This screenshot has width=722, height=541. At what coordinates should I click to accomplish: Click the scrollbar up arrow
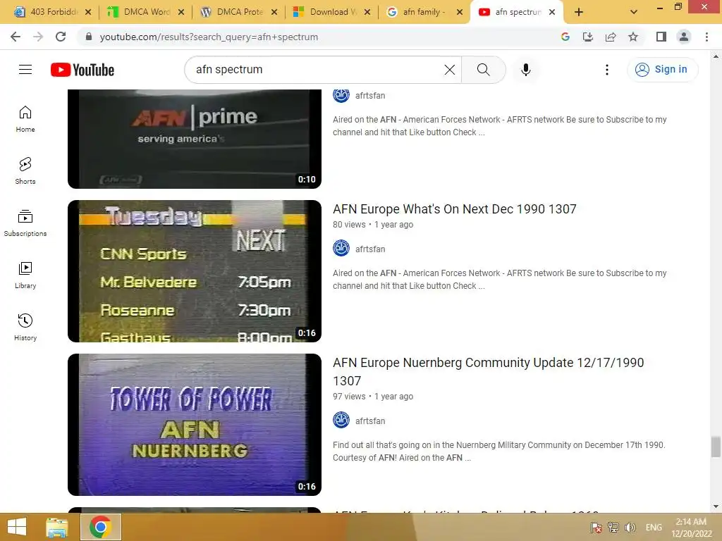[716, 56]
